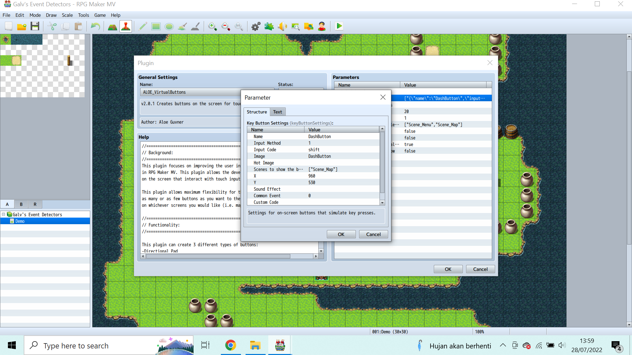Click OK in the Plugin dialog

448,269
